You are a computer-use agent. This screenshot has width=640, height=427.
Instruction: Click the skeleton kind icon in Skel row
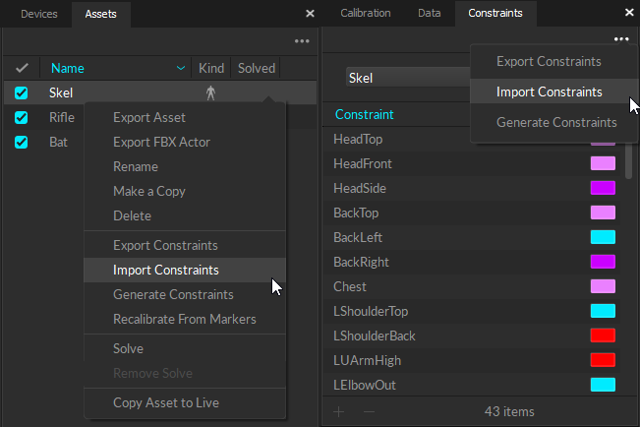pyautogui.click(x=209, y=92)
